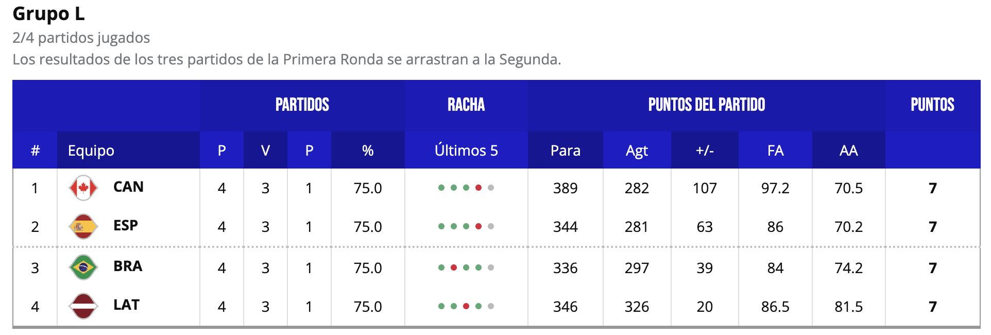Viewport: 991px width, 335px height.
Task: Click the Canada flag icon
Action: pos(83,188)
